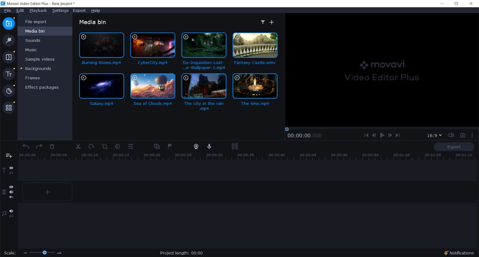Toggle audio track link icon
Image resolution: width=479 pixels, height=257 pixels.
tap(11, 216)
